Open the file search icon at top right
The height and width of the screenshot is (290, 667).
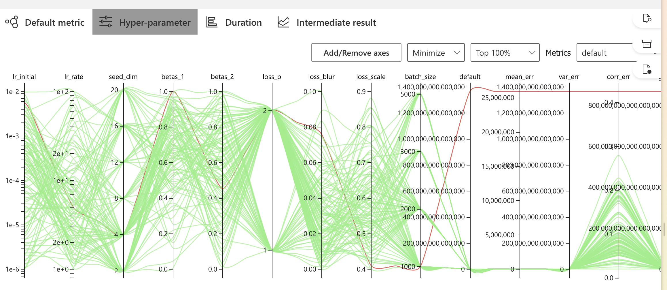(x=648, y=18)
